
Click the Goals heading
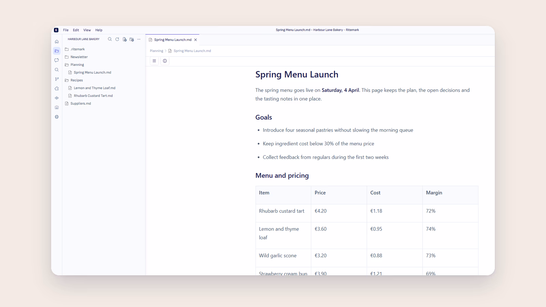(263, 117)
